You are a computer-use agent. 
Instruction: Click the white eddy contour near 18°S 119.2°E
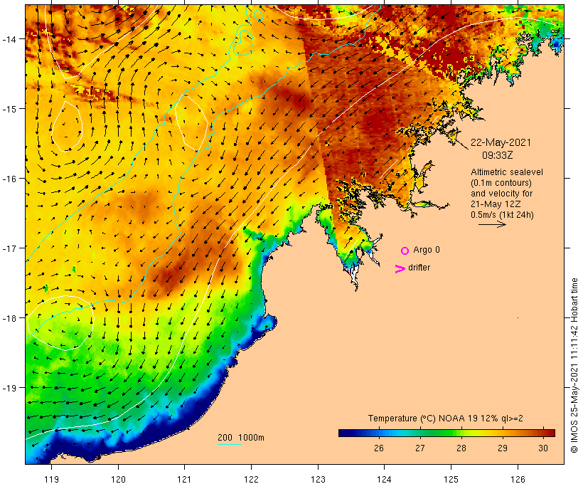(60, 323)
